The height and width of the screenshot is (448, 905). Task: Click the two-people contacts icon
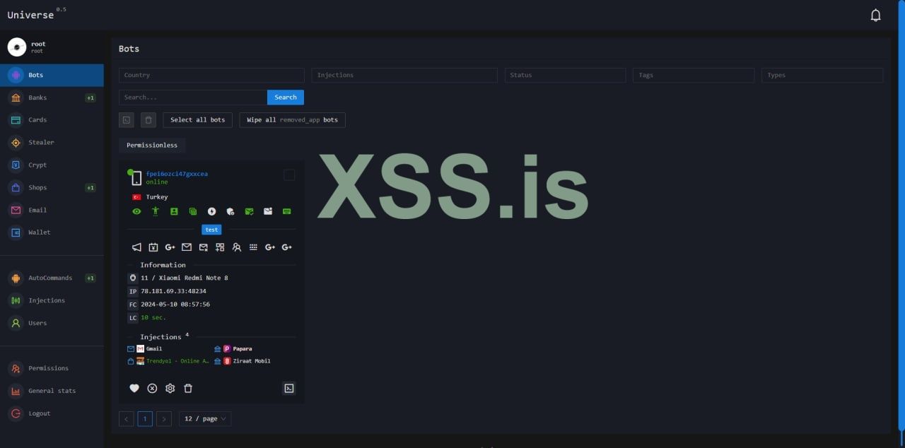(x=237, y=247)
